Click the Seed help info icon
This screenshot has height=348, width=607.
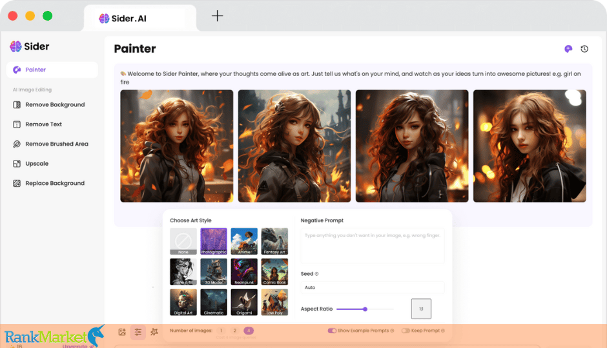(316, 274)
